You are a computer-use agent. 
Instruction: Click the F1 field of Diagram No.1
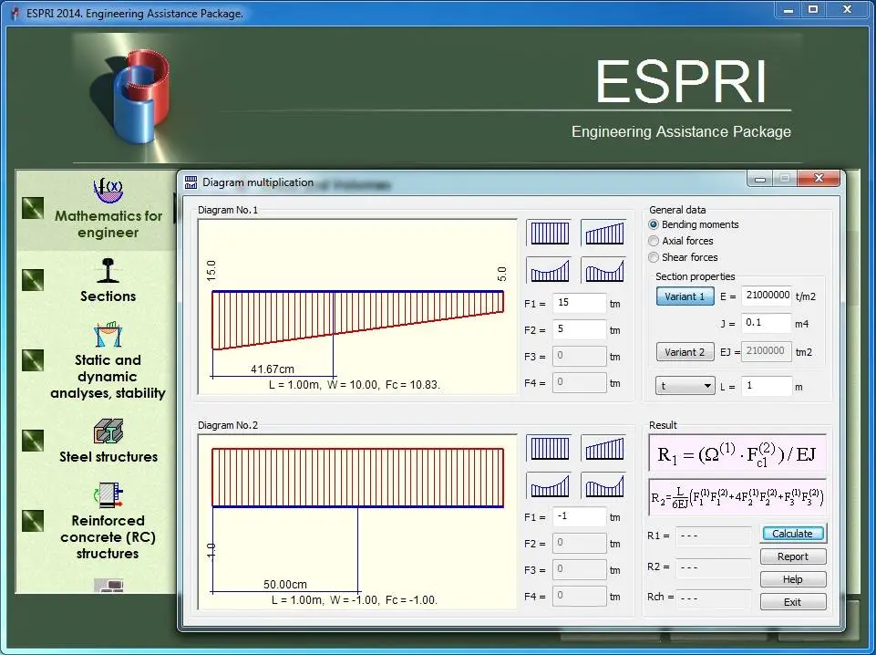point(580,303)
